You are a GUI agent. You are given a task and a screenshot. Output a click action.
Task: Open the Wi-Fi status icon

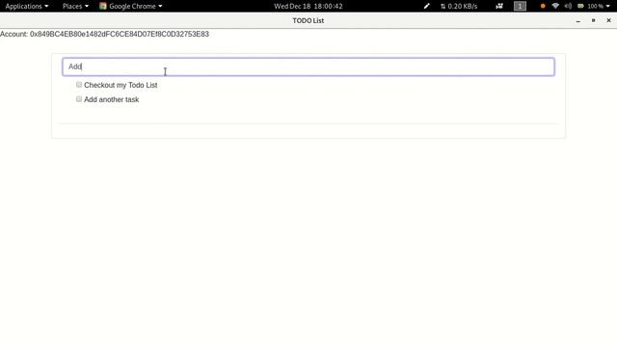(x=555, y=6)
